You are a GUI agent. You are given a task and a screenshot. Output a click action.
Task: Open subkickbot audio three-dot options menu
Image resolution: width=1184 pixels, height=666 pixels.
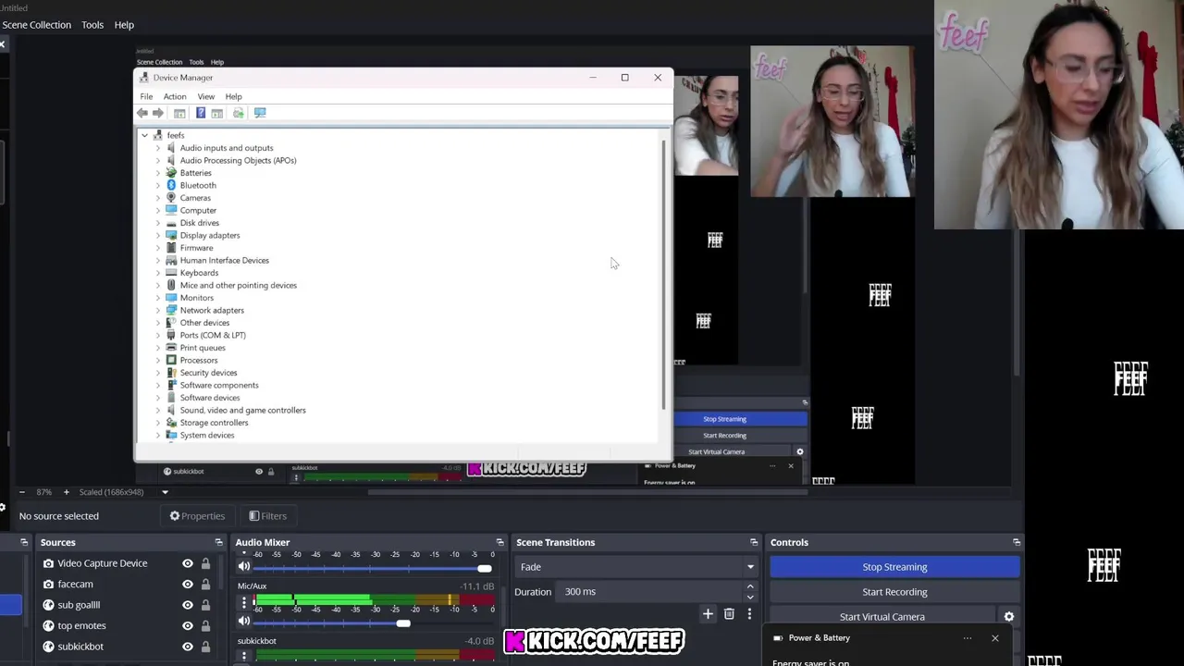pos(244,657)
